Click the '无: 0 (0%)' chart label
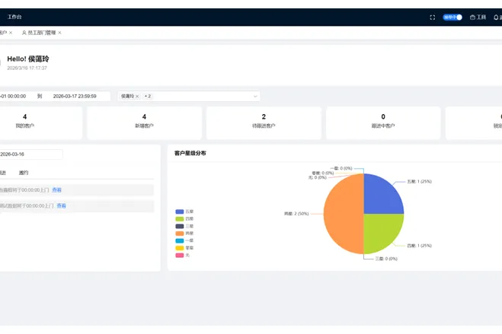The height and width of the screenshot is (334, 502). pyautogui.click(x=317, y=177)
